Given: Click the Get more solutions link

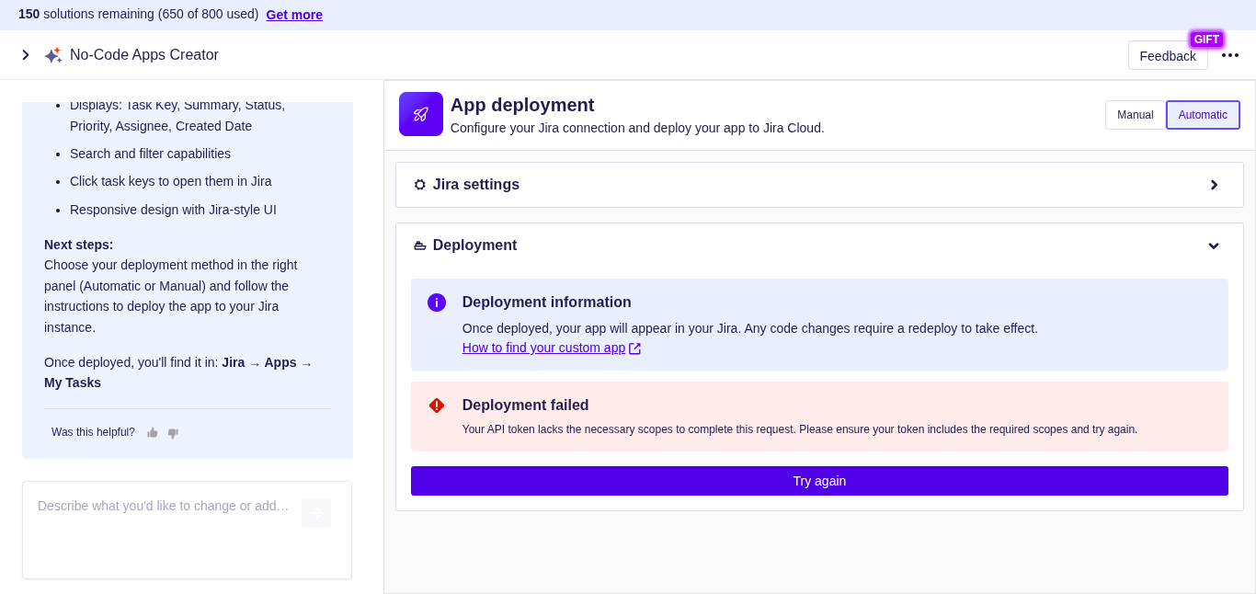Looking at the screenshot, I should [x=294, y=15].
